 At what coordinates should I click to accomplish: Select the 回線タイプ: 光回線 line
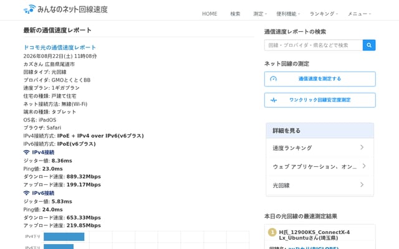[45, 72]
